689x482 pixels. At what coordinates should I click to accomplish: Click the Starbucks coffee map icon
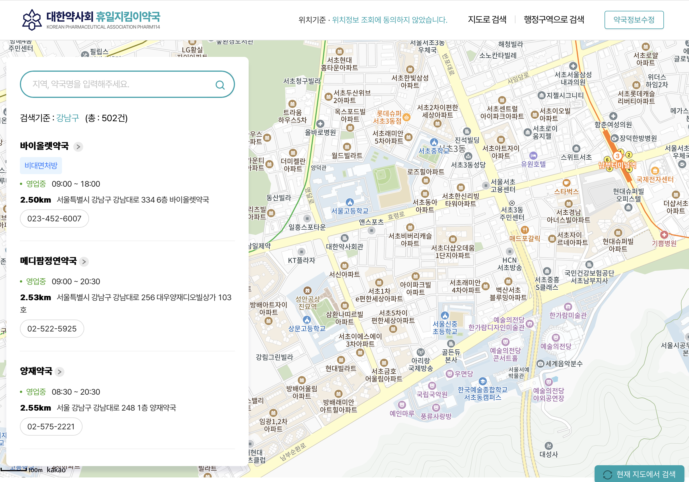tap(566, 182)
